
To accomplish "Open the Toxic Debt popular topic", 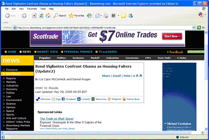I will click(164, 58).
